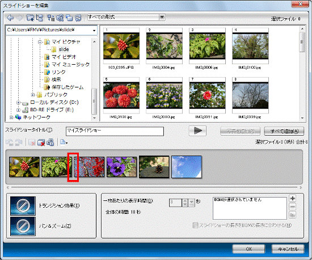The height and width of the screenshot is (260, 312).
Task: Open the display time unit dropdown
Action: (x=191, y=203)
